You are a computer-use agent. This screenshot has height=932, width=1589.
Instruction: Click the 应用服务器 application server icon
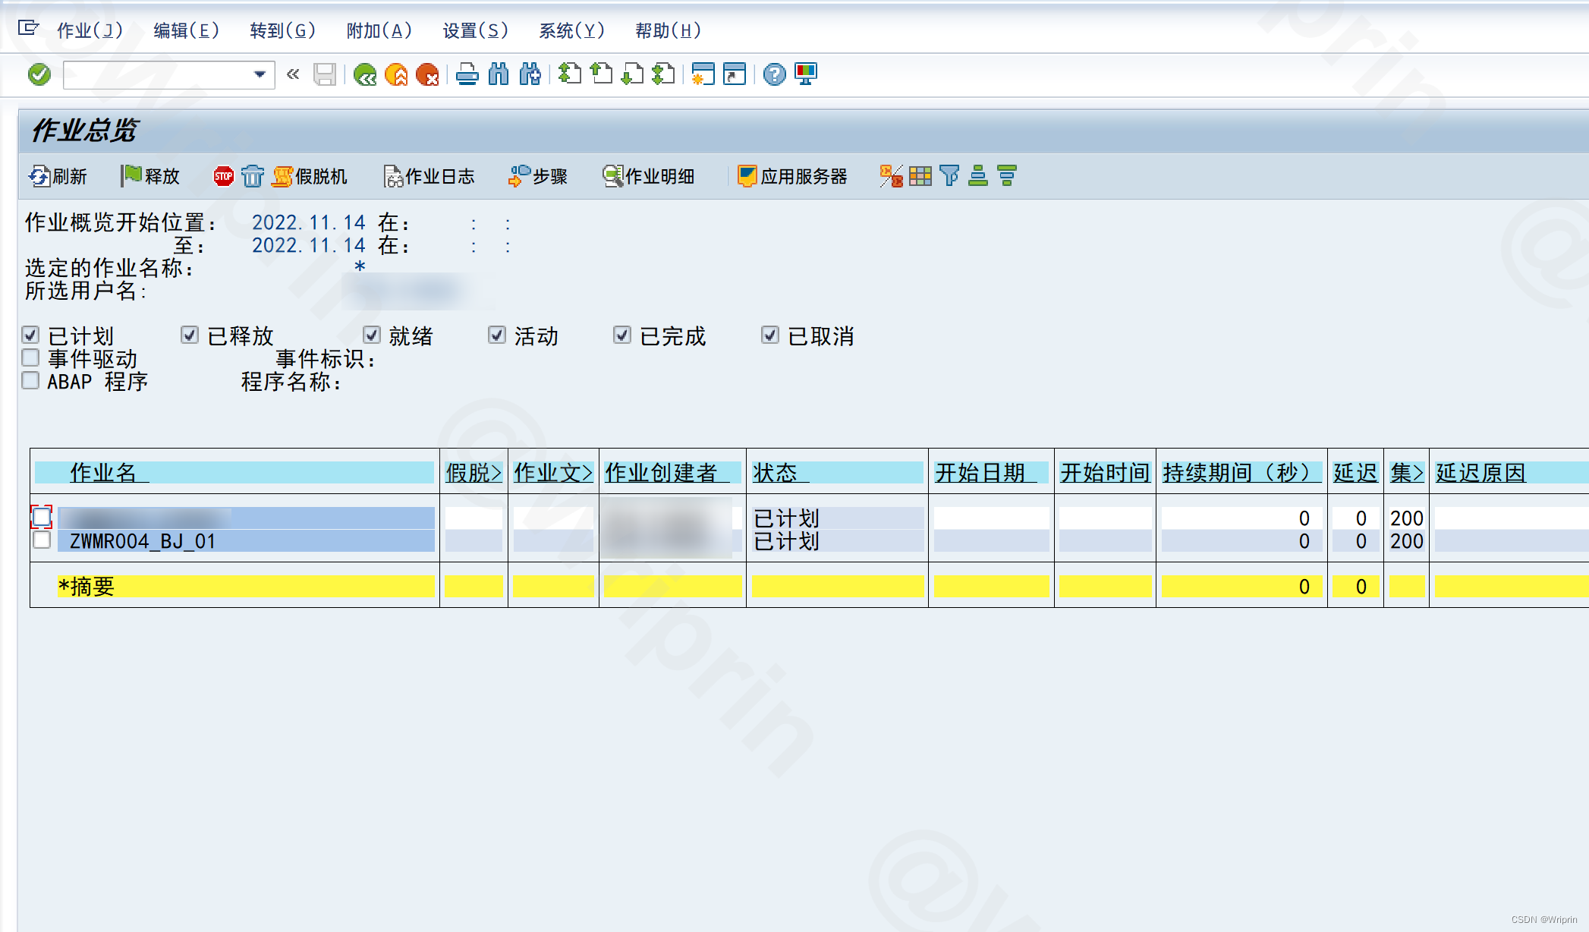794,176
